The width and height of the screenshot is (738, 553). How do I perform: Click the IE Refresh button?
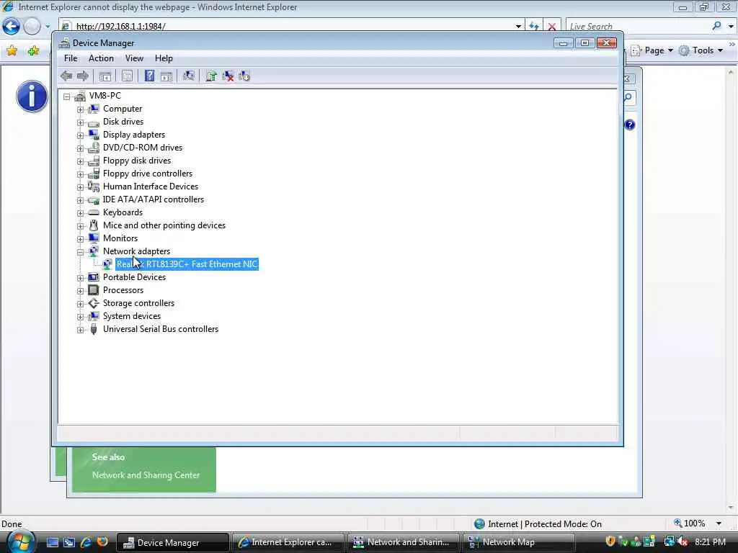(534, 27)
